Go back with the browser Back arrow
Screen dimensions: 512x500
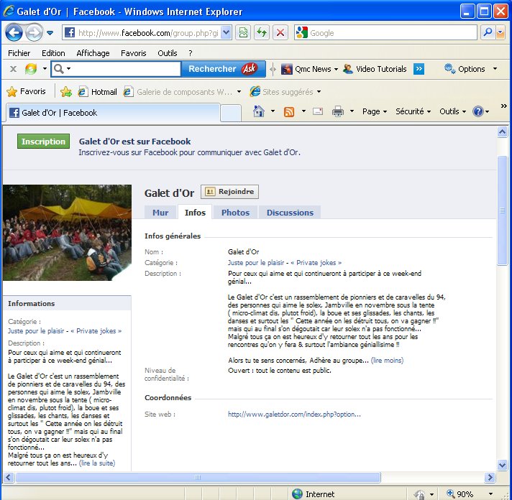(x=14, y=32)
